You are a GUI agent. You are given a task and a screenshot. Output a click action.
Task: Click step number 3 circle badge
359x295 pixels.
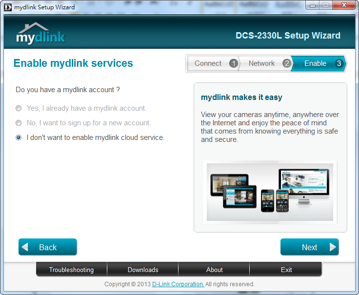pos(339,63)
